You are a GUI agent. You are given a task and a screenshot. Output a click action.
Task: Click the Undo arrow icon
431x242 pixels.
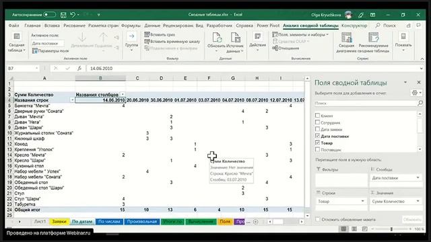coord(73,15)
